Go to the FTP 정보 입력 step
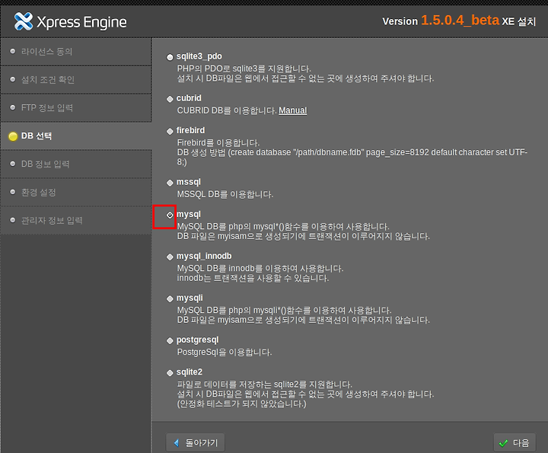The width and height of the screenshot is (548, 453). (x=76, y=107)
